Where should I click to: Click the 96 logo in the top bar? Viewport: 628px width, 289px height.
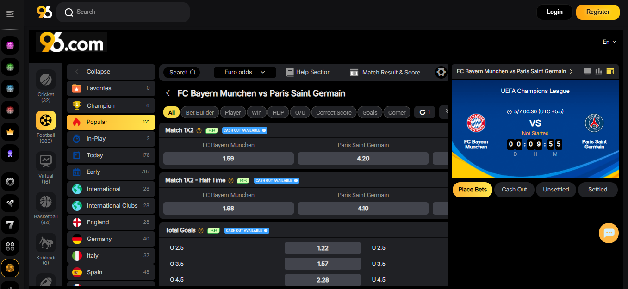[44, 12]
